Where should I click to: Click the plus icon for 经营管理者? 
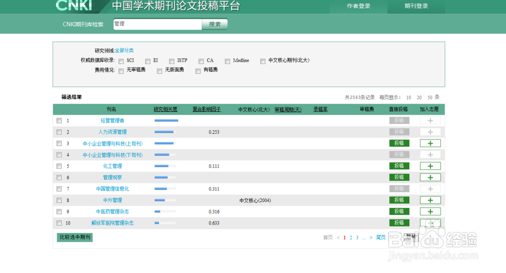430,120
